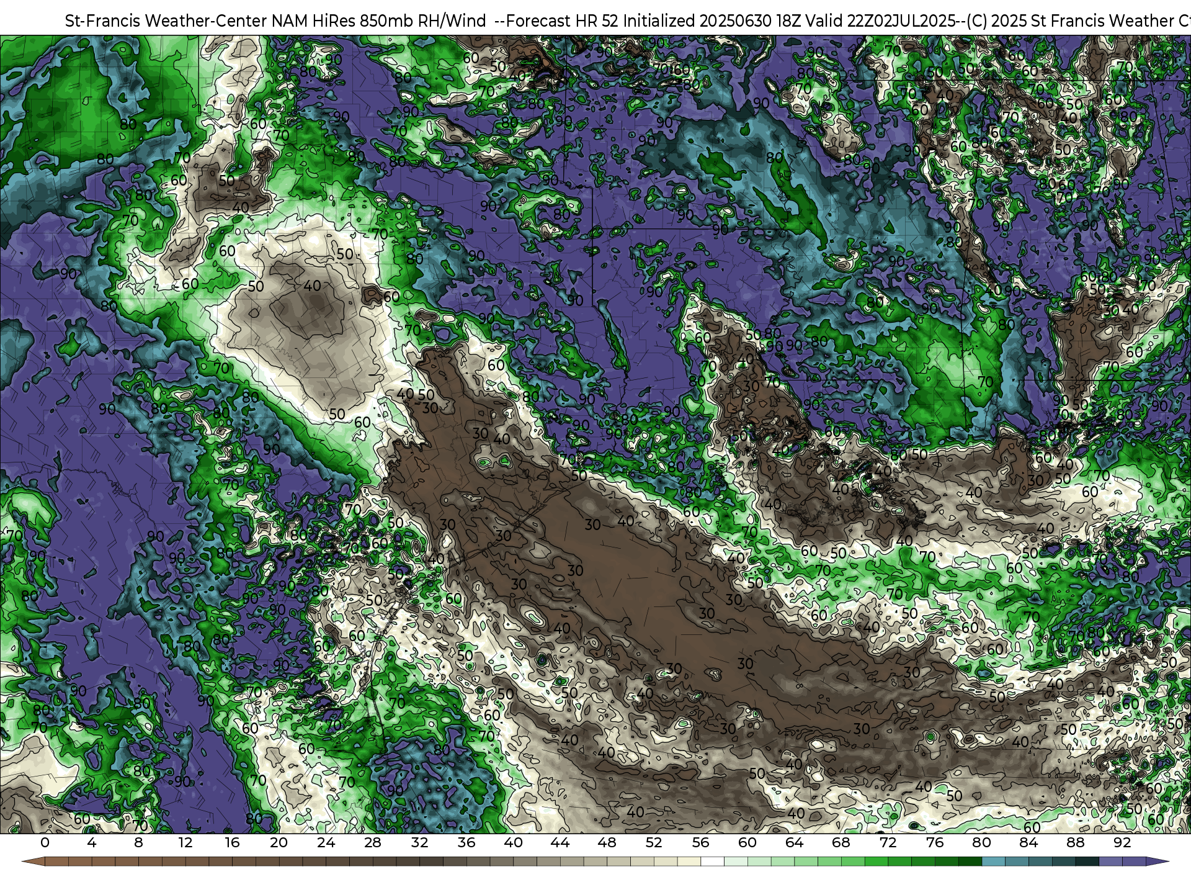Click the legend tick label '4'

[92, 843]
